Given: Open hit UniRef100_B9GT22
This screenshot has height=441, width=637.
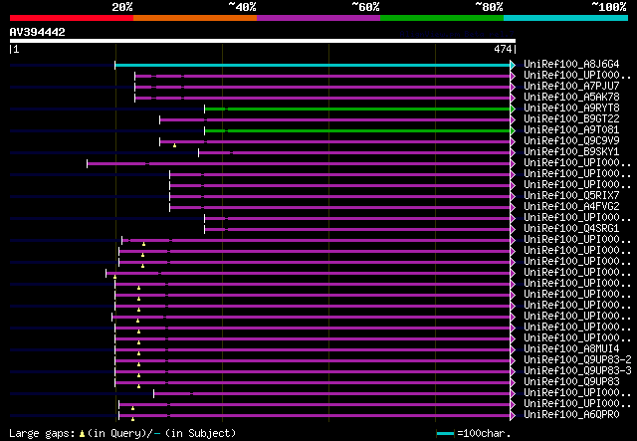Looking at the screenshot, I should point(571,119).
